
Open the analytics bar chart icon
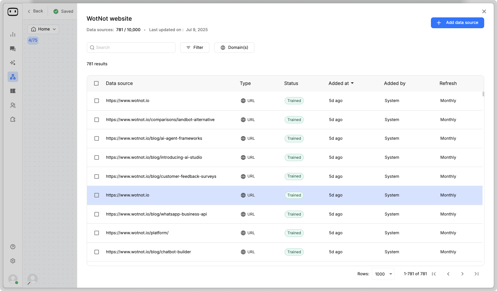coord(13,34)
